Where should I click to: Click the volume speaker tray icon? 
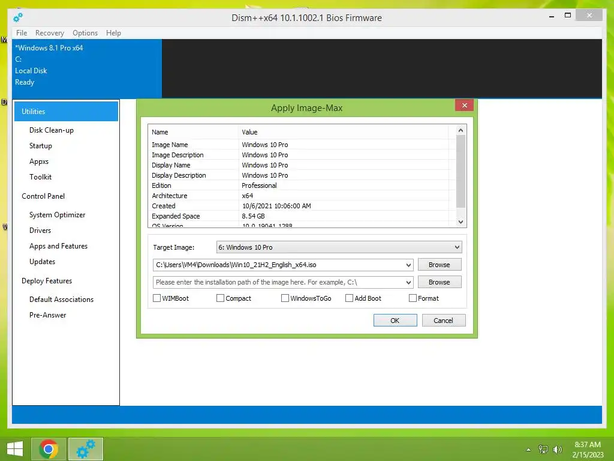(558, 449)
